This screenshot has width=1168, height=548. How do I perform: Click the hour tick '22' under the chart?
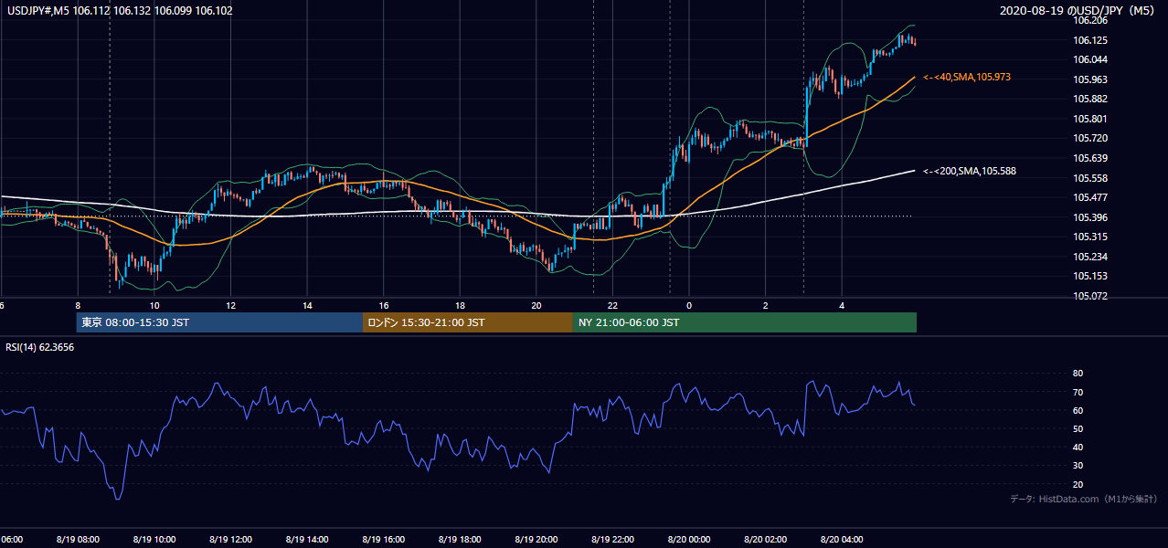pyautogui.click(x=612, y=305)
